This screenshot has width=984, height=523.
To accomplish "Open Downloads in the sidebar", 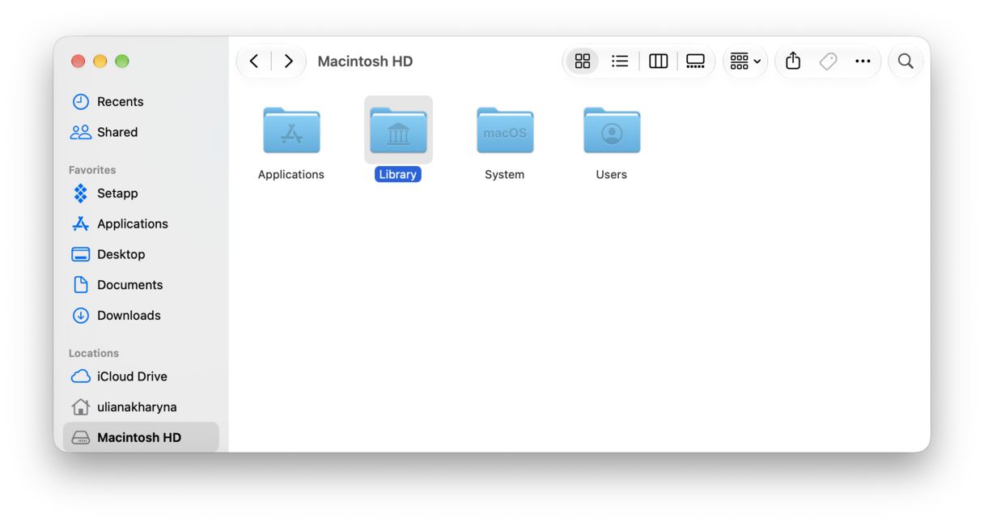I will coord(141,316).
